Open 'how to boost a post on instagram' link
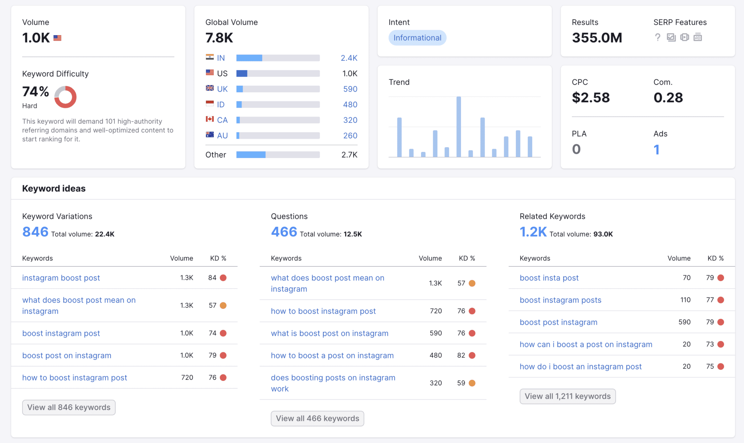Screen dimensions: 744x443 coord(332,355)
